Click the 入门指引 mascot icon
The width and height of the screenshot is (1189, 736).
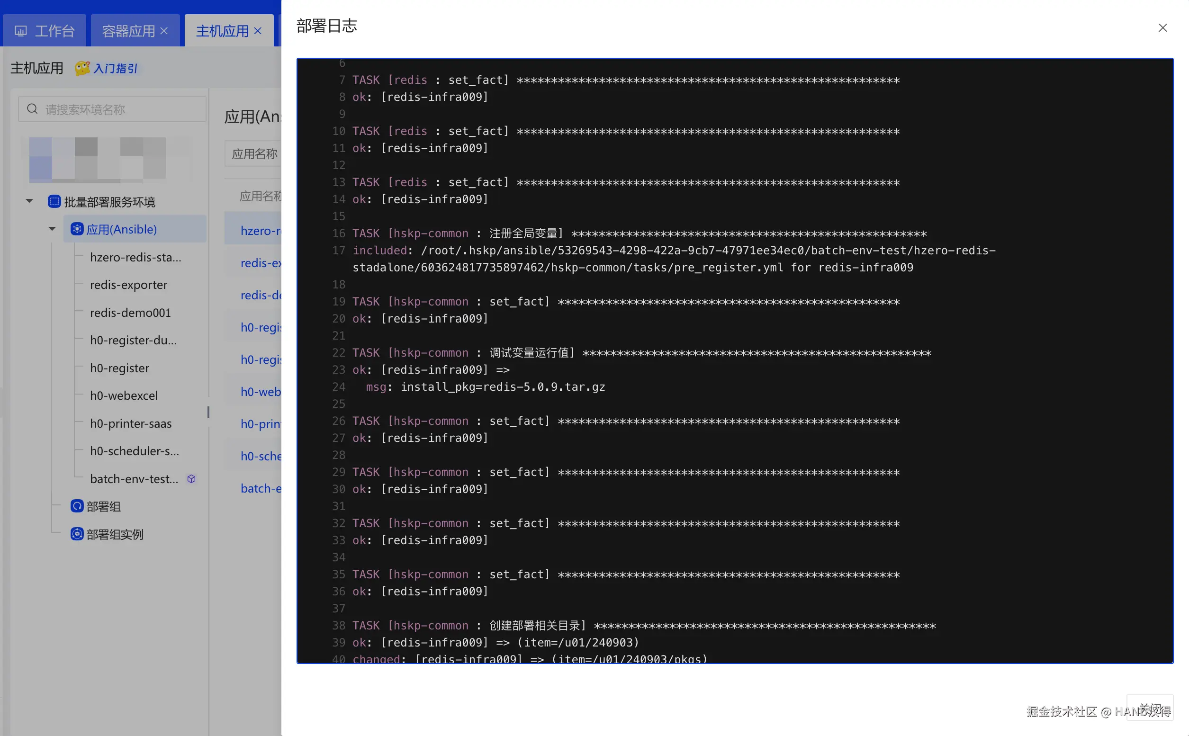(x=82, y=68)
